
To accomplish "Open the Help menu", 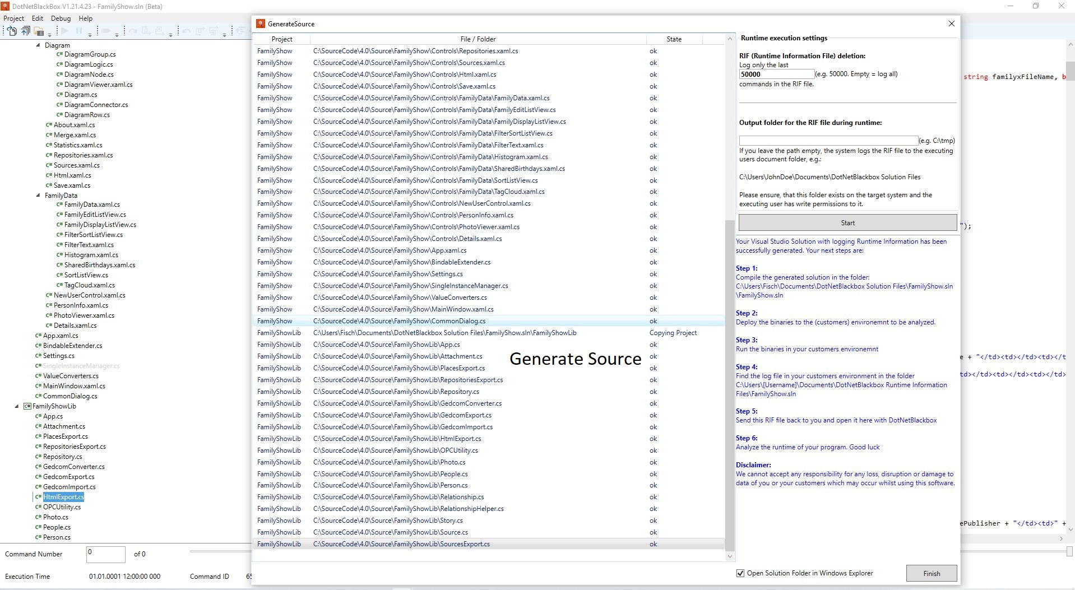I will click(x=85, y=18).
